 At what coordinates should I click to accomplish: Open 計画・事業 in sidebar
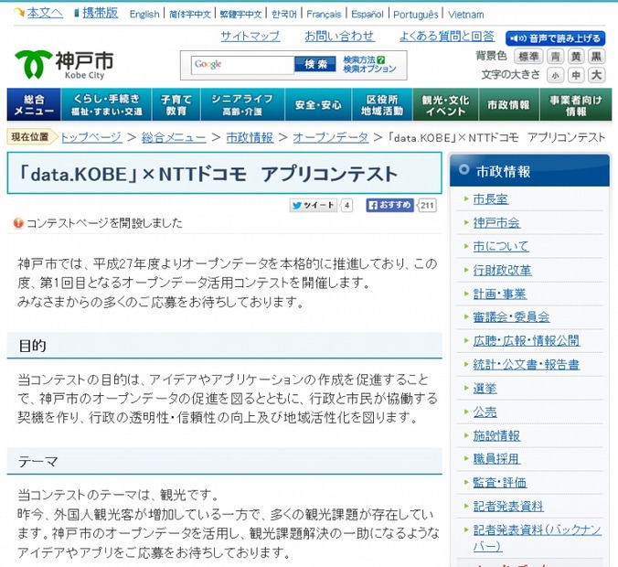pos(500,294)
